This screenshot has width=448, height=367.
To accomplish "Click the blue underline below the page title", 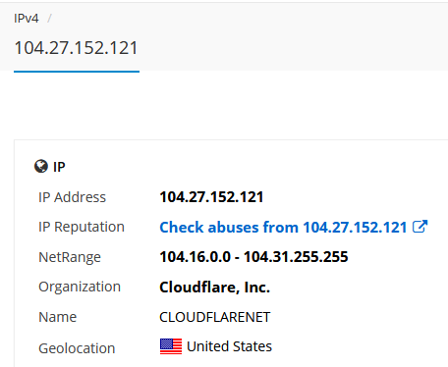I will coord(77,72).
